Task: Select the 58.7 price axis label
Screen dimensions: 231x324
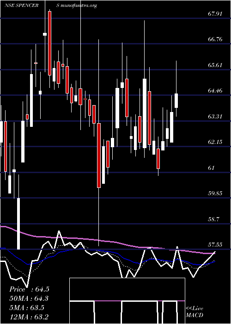Action: [x=213, y=219]
